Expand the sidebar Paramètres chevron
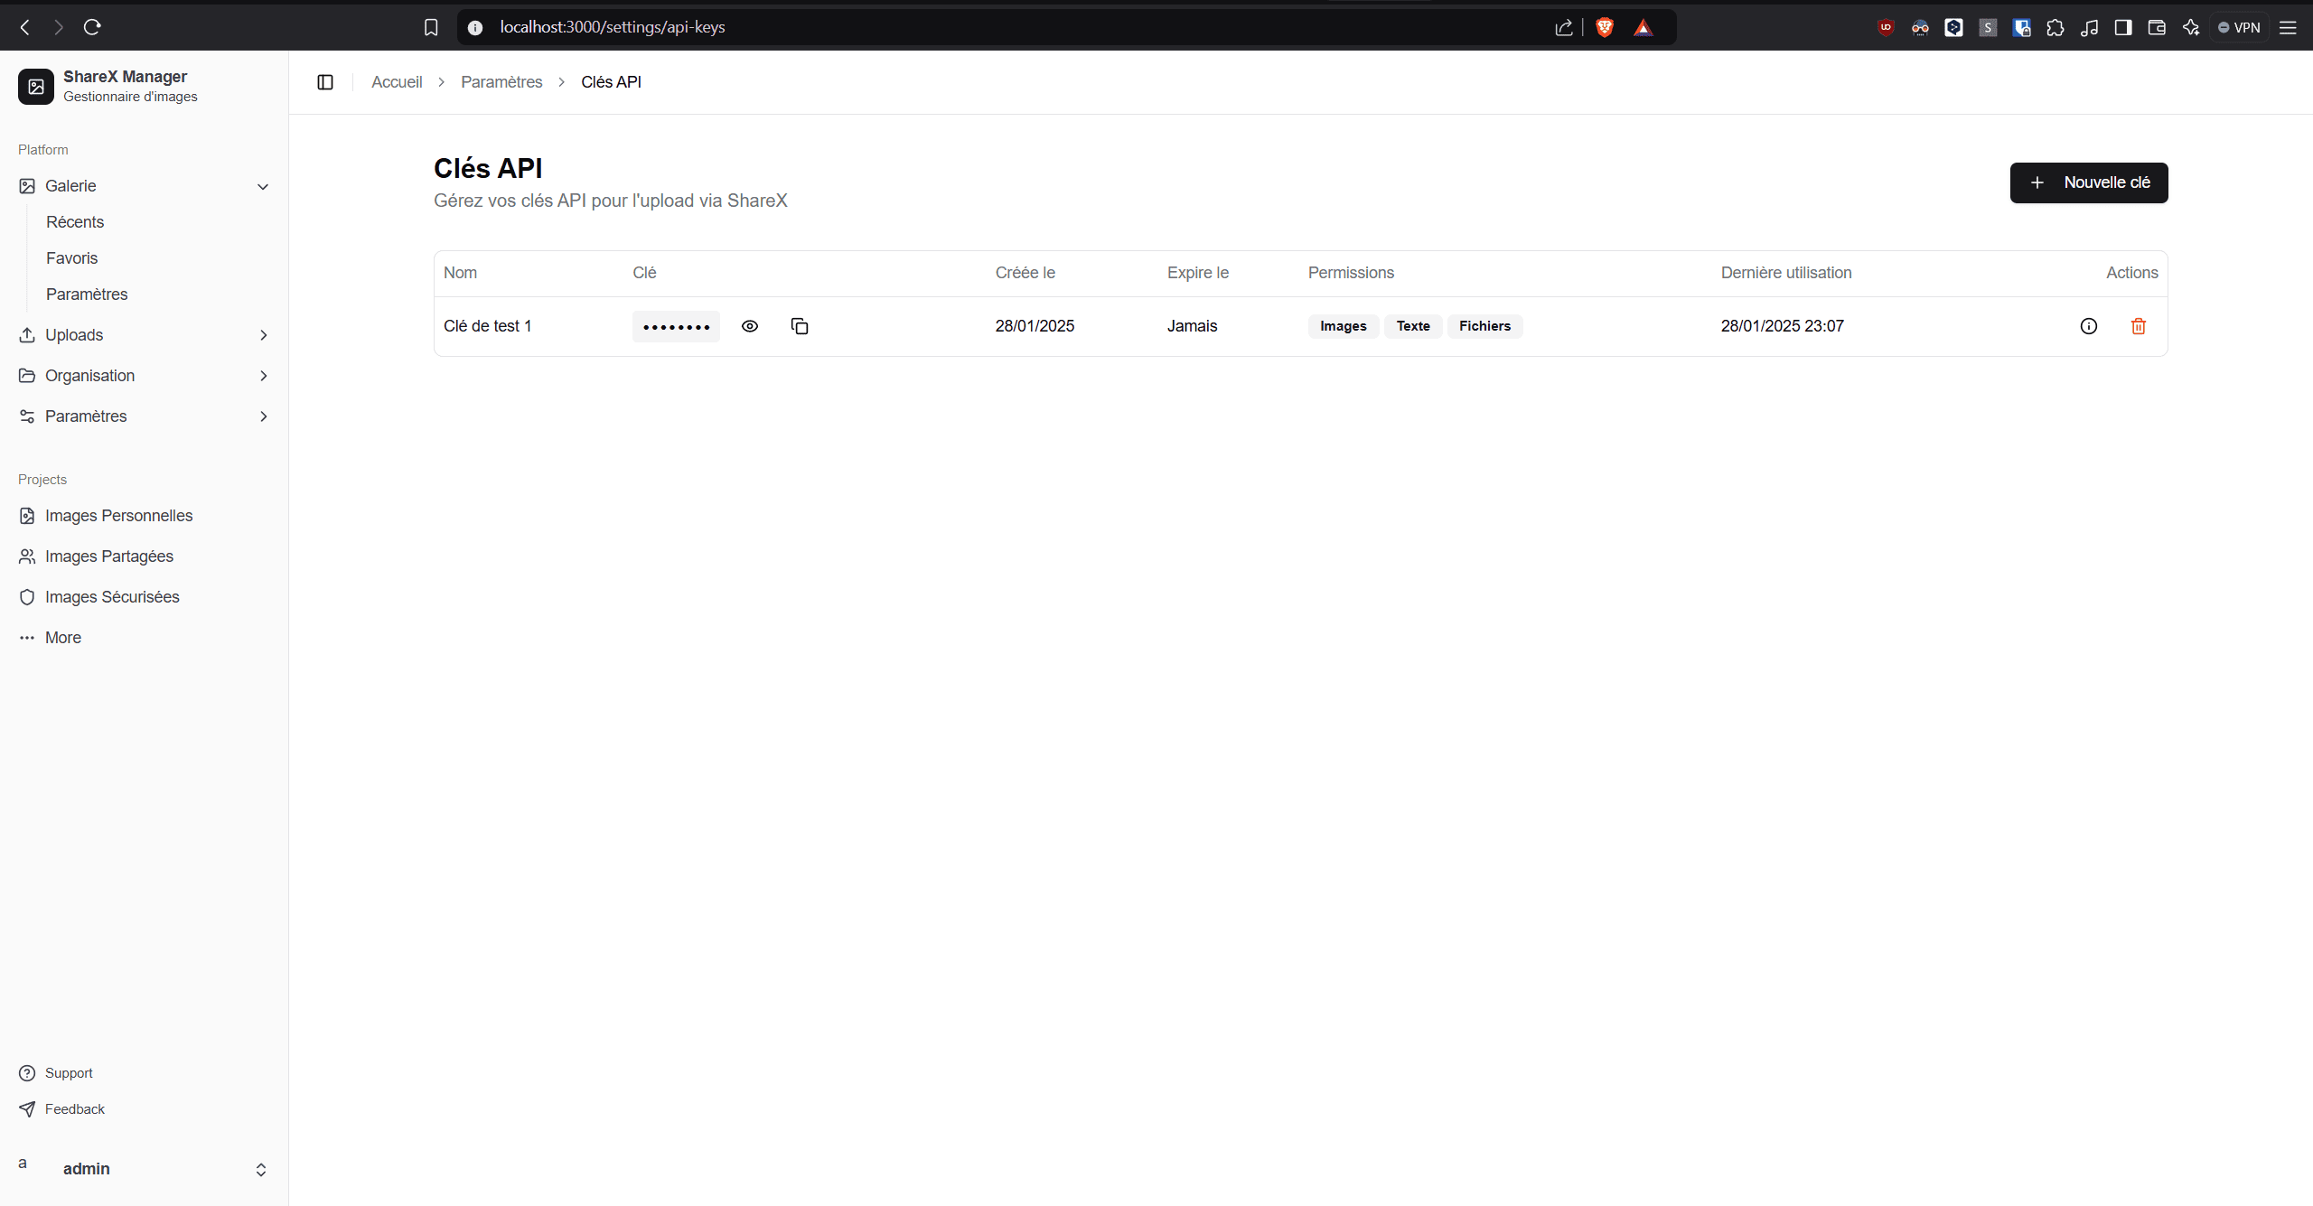The image size is (2313, 1206). coord(263,416)
